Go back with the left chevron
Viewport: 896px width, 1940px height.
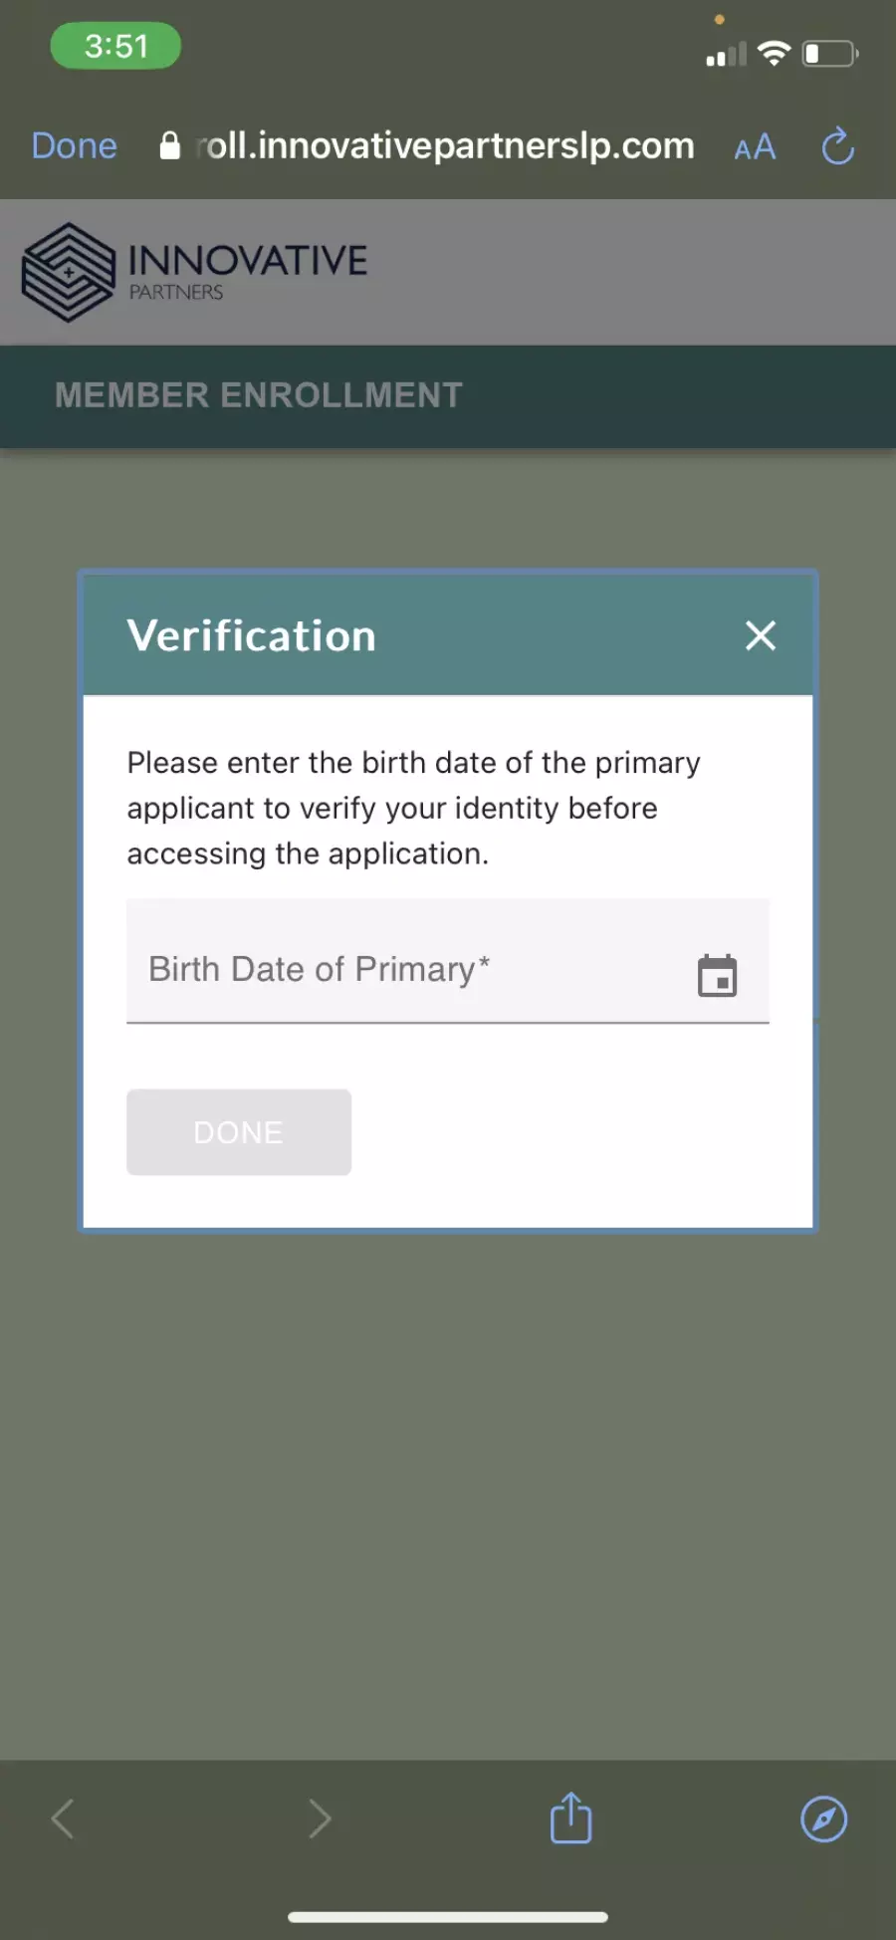pos(63,1819)
